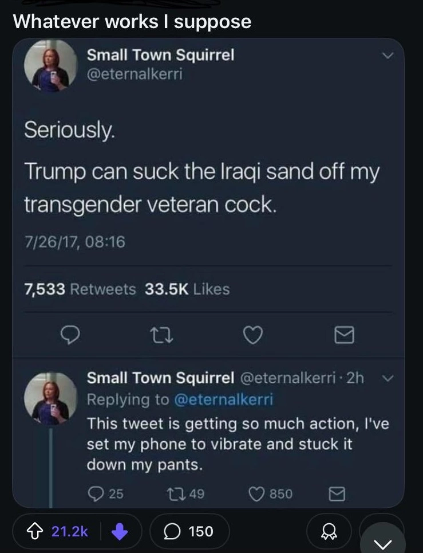The width and height of the screenshot is (423, 553).
Task: Click the main tweet profile picture
Action: [x=50, y=66]
